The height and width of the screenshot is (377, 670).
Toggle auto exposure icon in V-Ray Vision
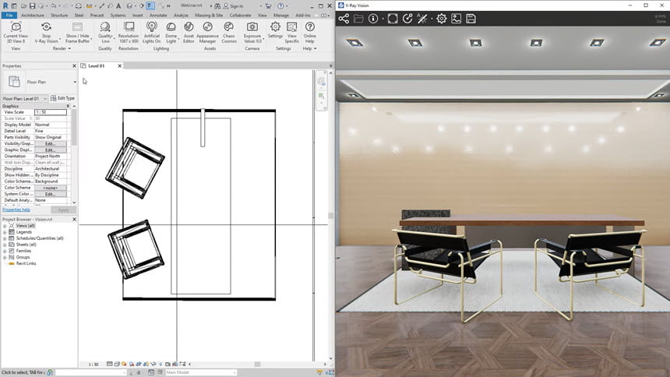422,19
